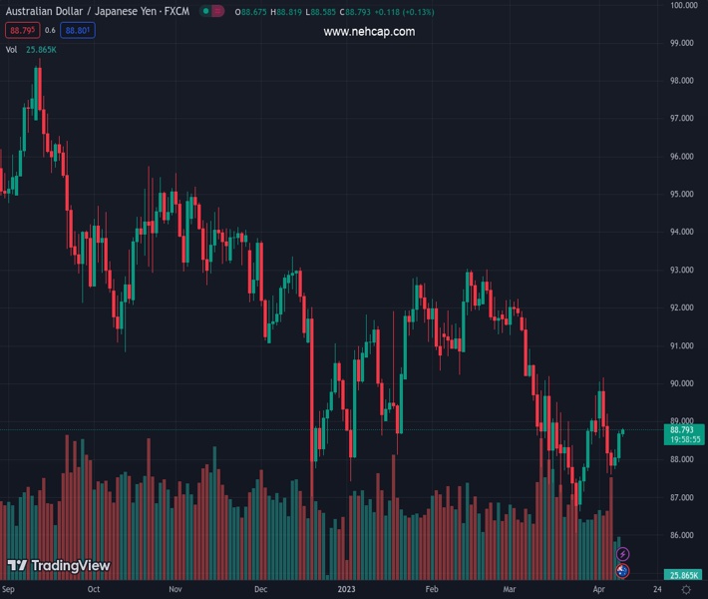Click the Australian flag event marker
This screenshot has height=599, width=708.
coord(623,571)
